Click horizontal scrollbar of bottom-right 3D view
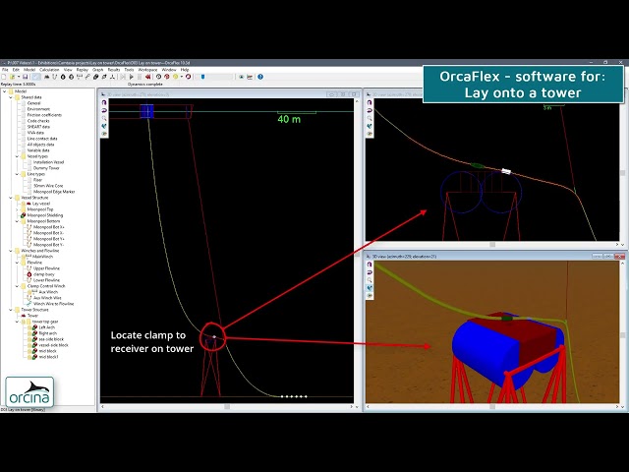 [492, 406]
